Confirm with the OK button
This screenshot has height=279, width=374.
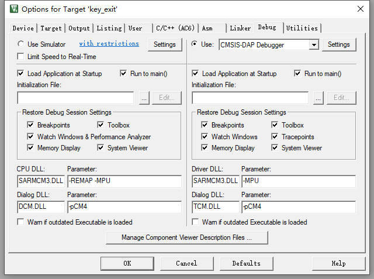click(127, 263)
